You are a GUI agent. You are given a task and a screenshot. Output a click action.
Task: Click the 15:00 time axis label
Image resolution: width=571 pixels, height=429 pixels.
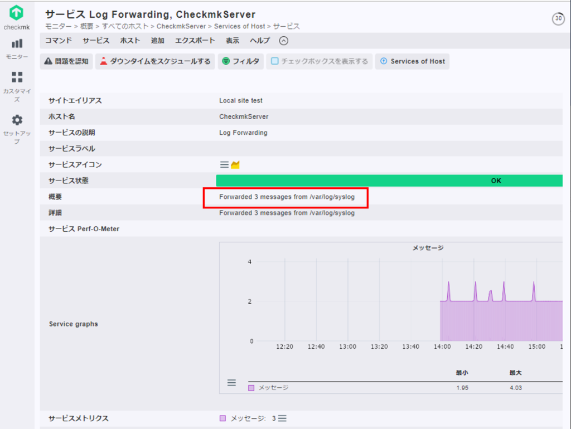click(x=537, y=347)
